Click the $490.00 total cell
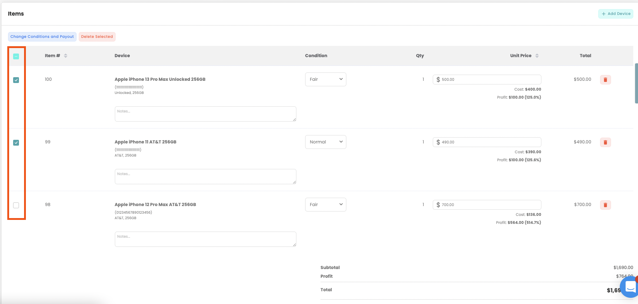The width and height of the screenshot is (638, 304). [582, 142]
